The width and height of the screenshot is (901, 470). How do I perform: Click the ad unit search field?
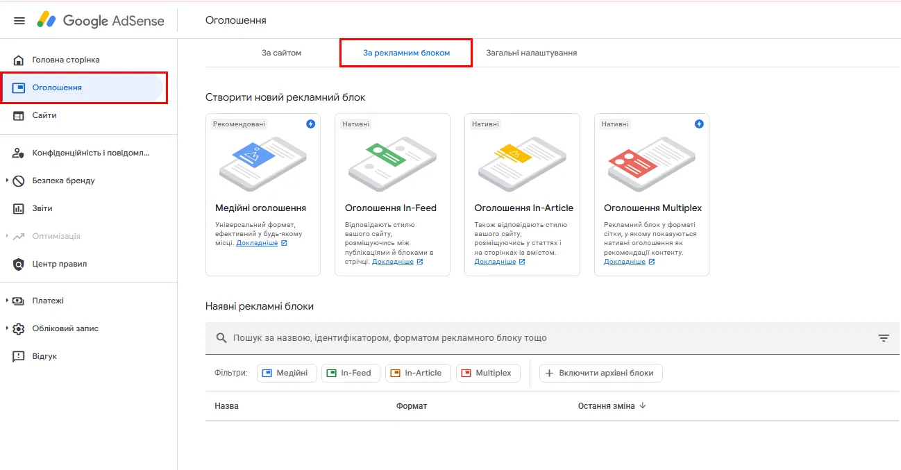click(x=541, y=338)
